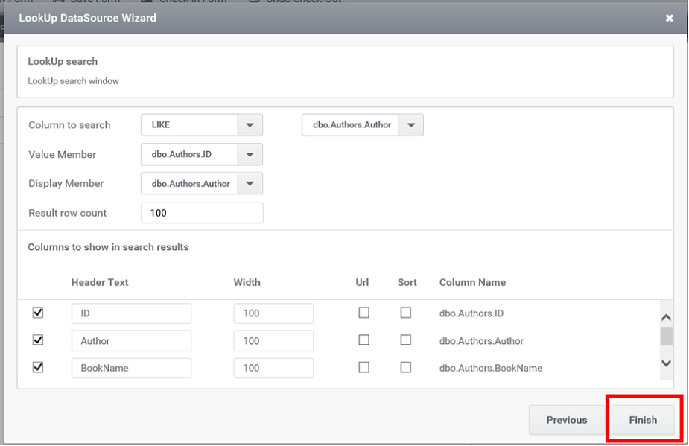This screenshot has width=689, height=446.
Task: Click the Sort column heading
Action: 407,282
